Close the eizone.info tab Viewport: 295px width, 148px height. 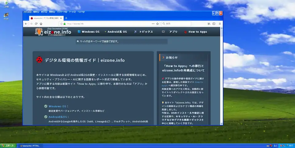pos(61,18)
